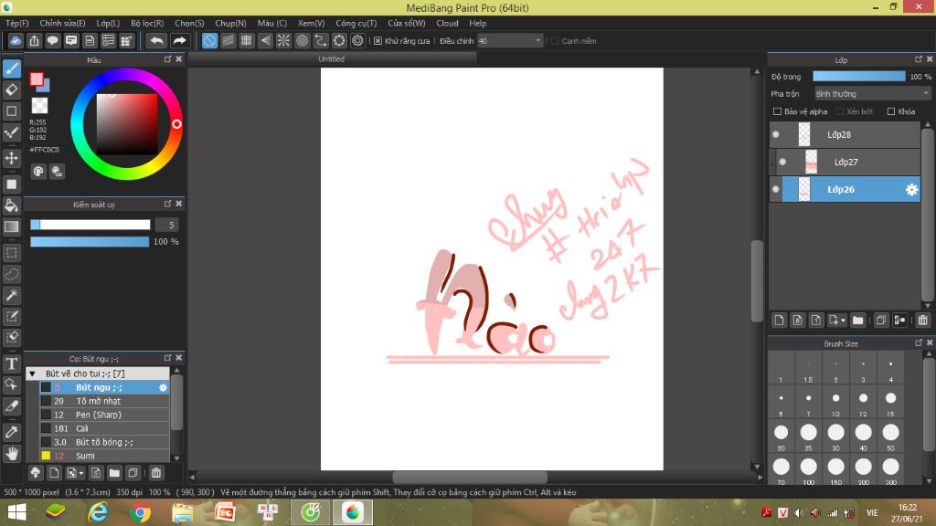Adjust brush opacity slider 100%
Viewport: 936px width, 526px height.
coord(90,241)
